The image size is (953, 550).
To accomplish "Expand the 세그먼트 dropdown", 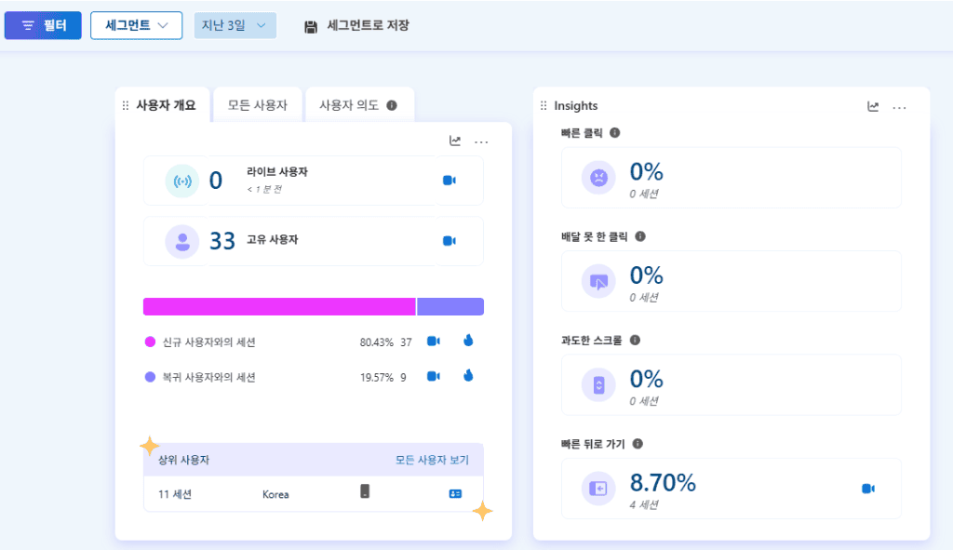I will point(136,25).
